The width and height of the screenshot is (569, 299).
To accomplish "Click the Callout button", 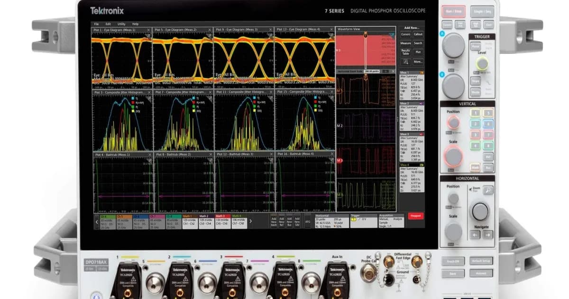I will click(418, 34).
